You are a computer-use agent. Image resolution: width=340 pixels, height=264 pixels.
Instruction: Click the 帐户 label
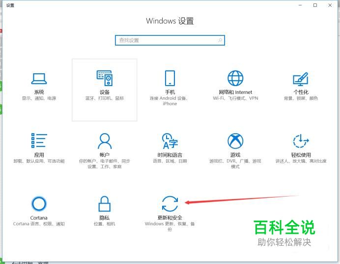[105, 155]
